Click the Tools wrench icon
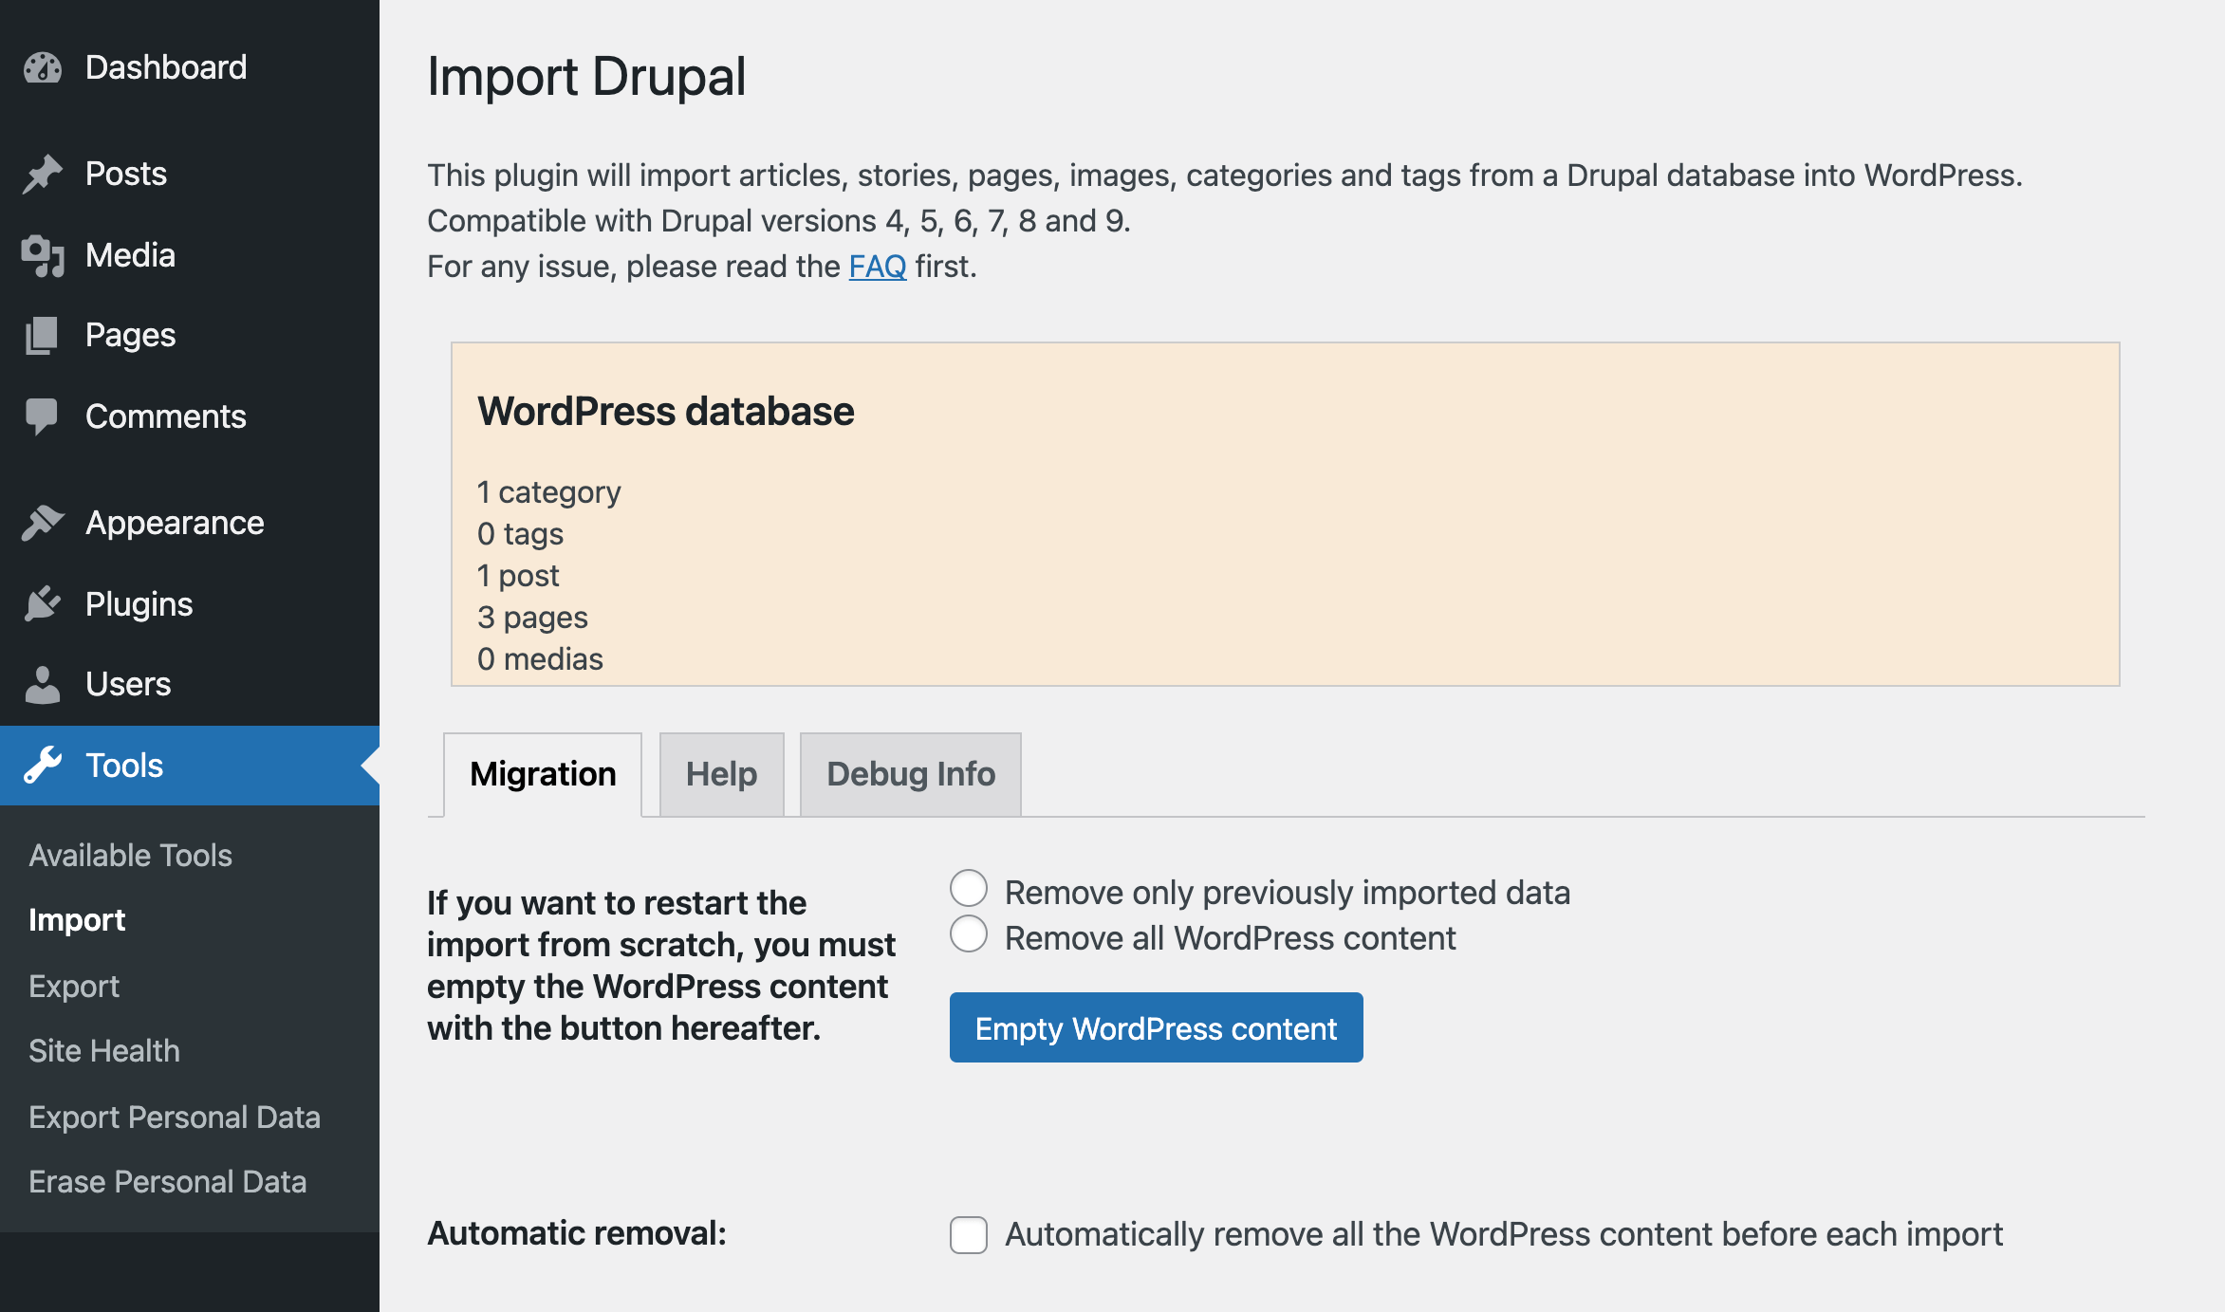 43,766
